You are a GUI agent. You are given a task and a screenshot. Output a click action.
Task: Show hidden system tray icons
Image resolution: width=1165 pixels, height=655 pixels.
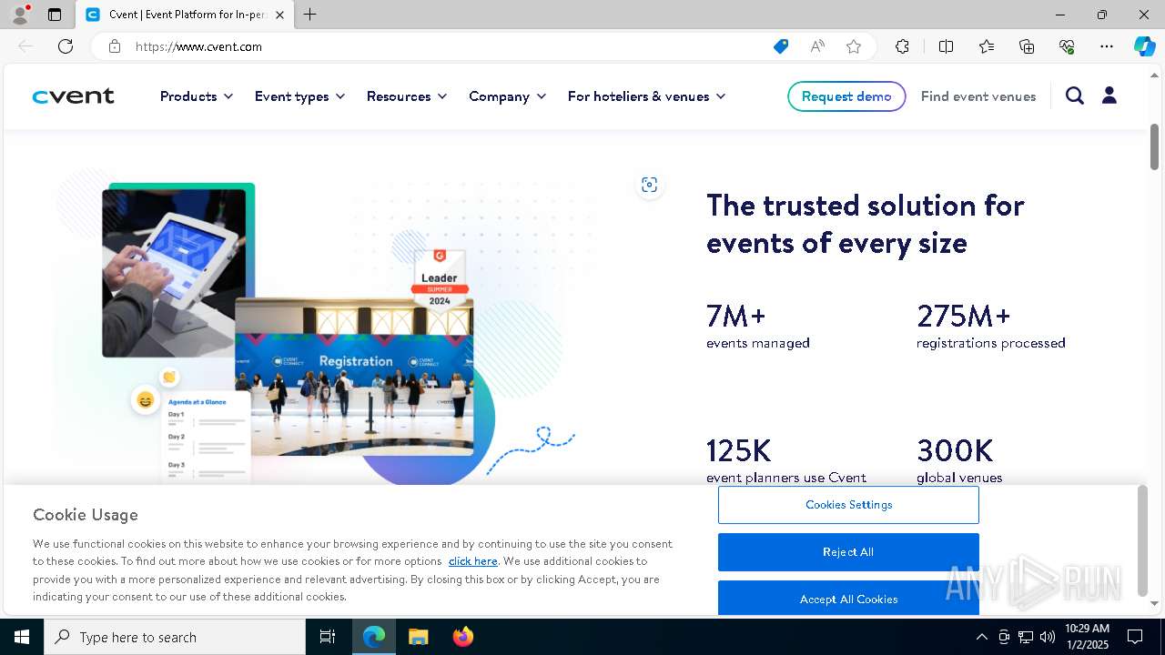(981, 637)
